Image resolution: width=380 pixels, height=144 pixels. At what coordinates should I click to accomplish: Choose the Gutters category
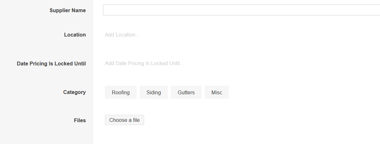(x=186, y=92)
